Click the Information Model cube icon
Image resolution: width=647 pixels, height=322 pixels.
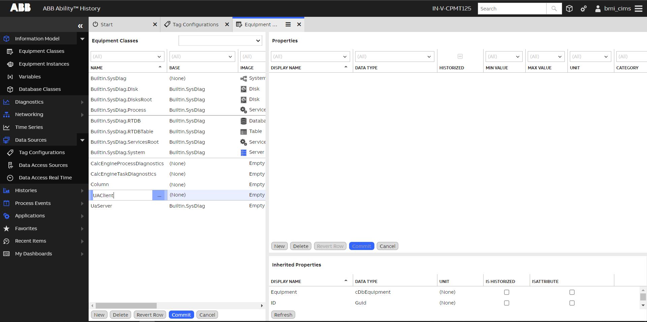pos(6,39)
